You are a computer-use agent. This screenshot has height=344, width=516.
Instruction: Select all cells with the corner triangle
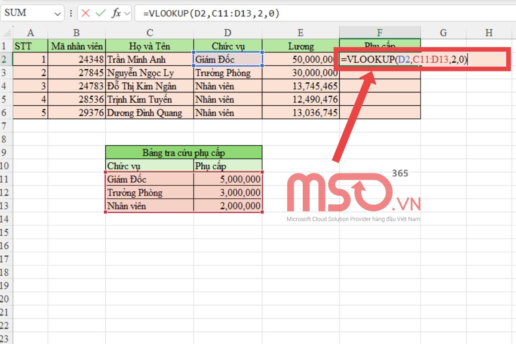6,33
